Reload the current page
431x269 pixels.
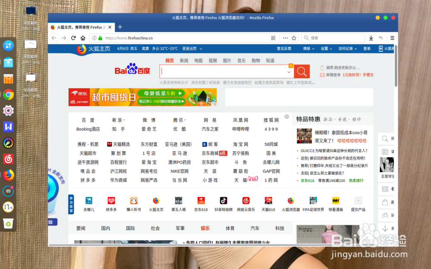73,38
